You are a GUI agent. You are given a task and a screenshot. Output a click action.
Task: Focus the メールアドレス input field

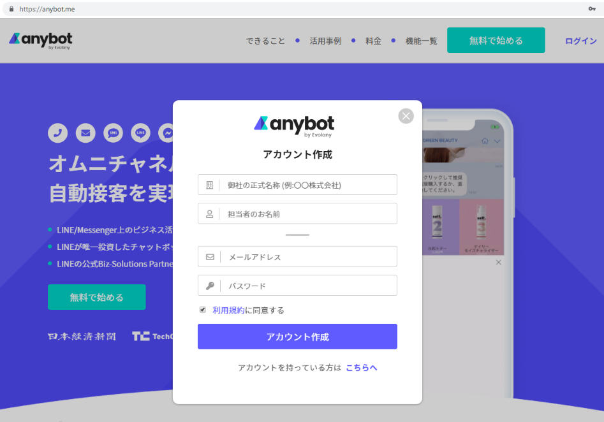point(297,256)
